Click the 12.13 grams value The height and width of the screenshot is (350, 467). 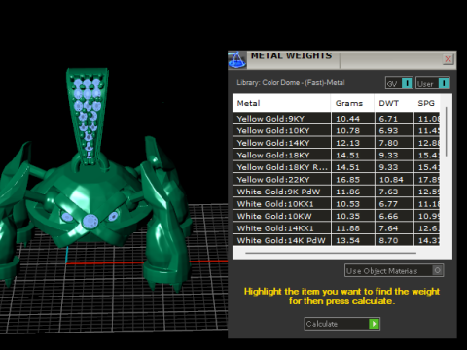[347, 143]
